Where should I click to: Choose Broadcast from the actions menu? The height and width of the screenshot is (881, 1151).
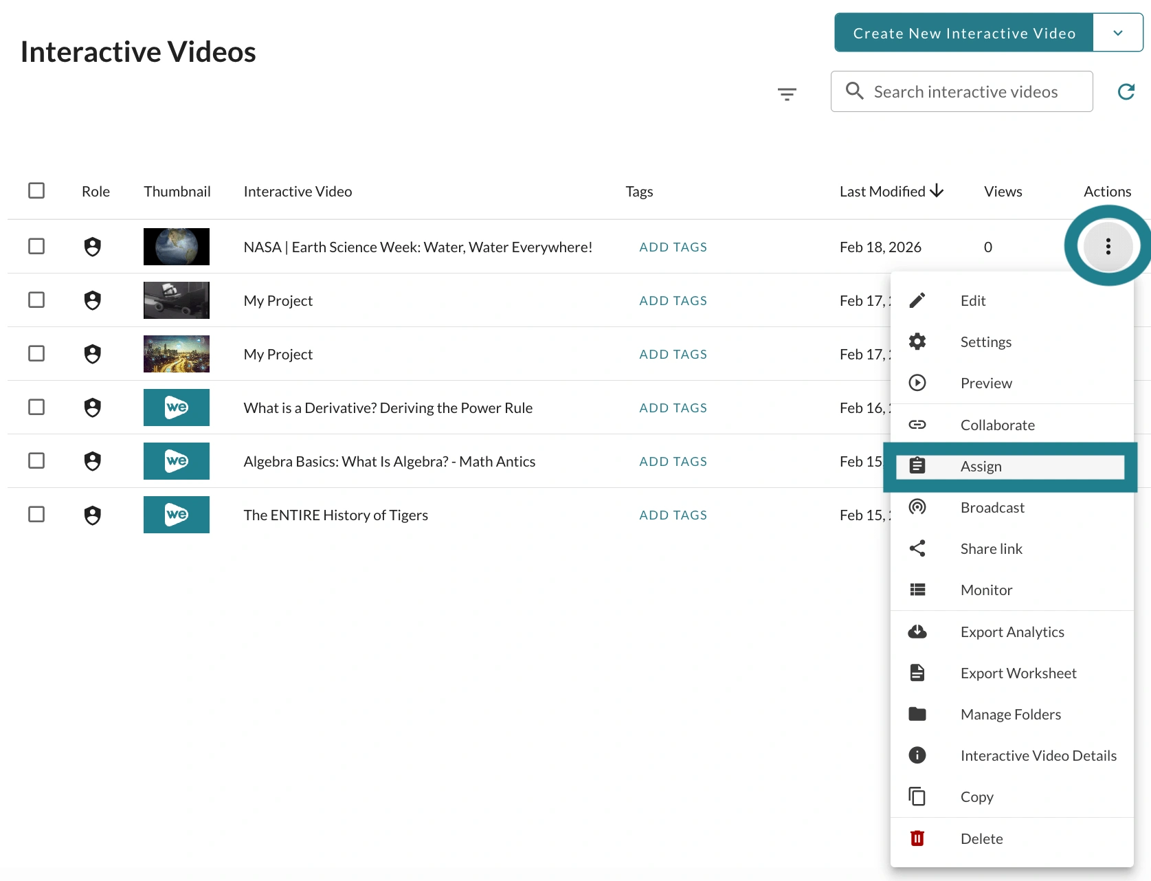(1012, 507)
